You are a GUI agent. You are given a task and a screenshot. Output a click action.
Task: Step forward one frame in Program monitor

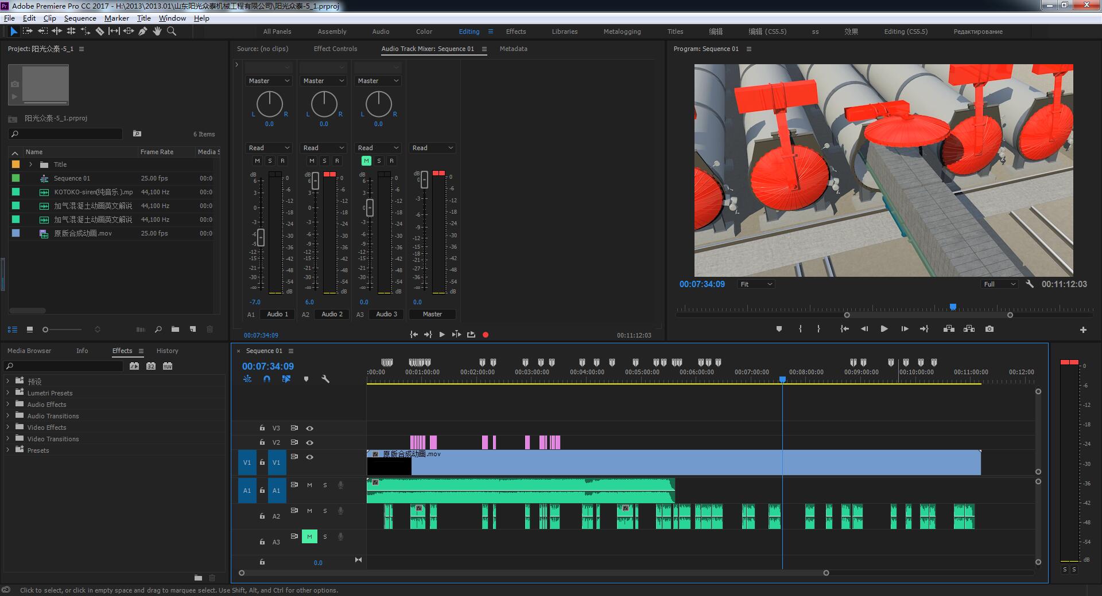905,329
